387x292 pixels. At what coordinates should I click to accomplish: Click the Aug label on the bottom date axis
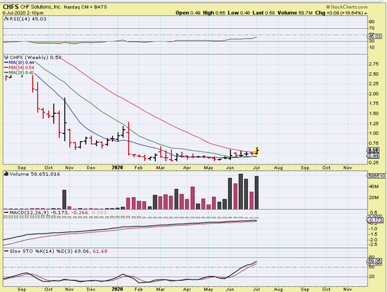[278, 289]
